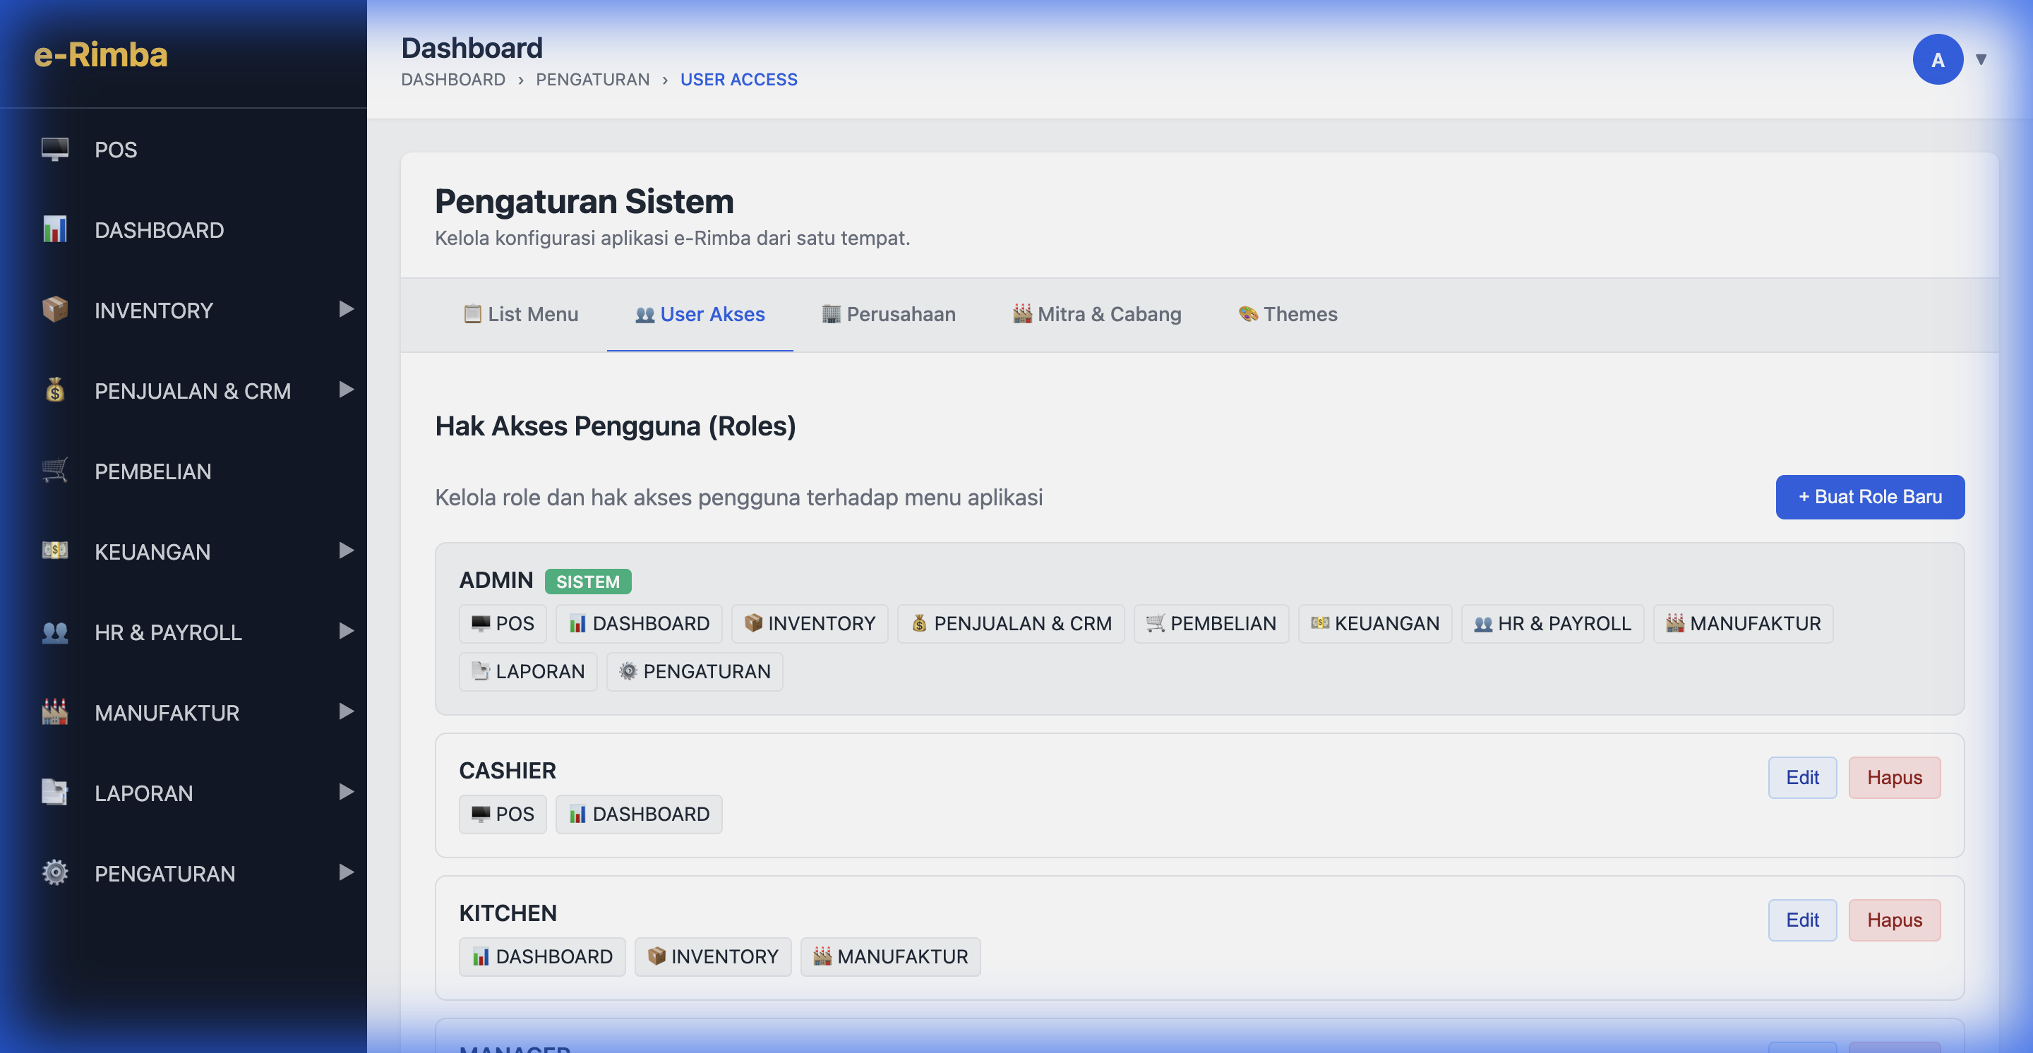Select the Pengaturan gear icon
The image size is (2033, 1053).
pyautogui.click(x=54, y=872)
